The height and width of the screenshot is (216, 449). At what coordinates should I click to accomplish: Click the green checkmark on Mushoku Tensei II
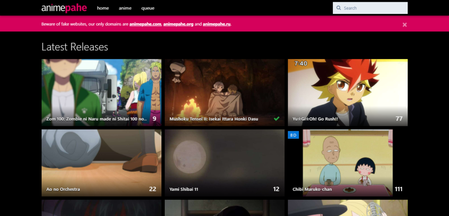[x=276, y=118]
